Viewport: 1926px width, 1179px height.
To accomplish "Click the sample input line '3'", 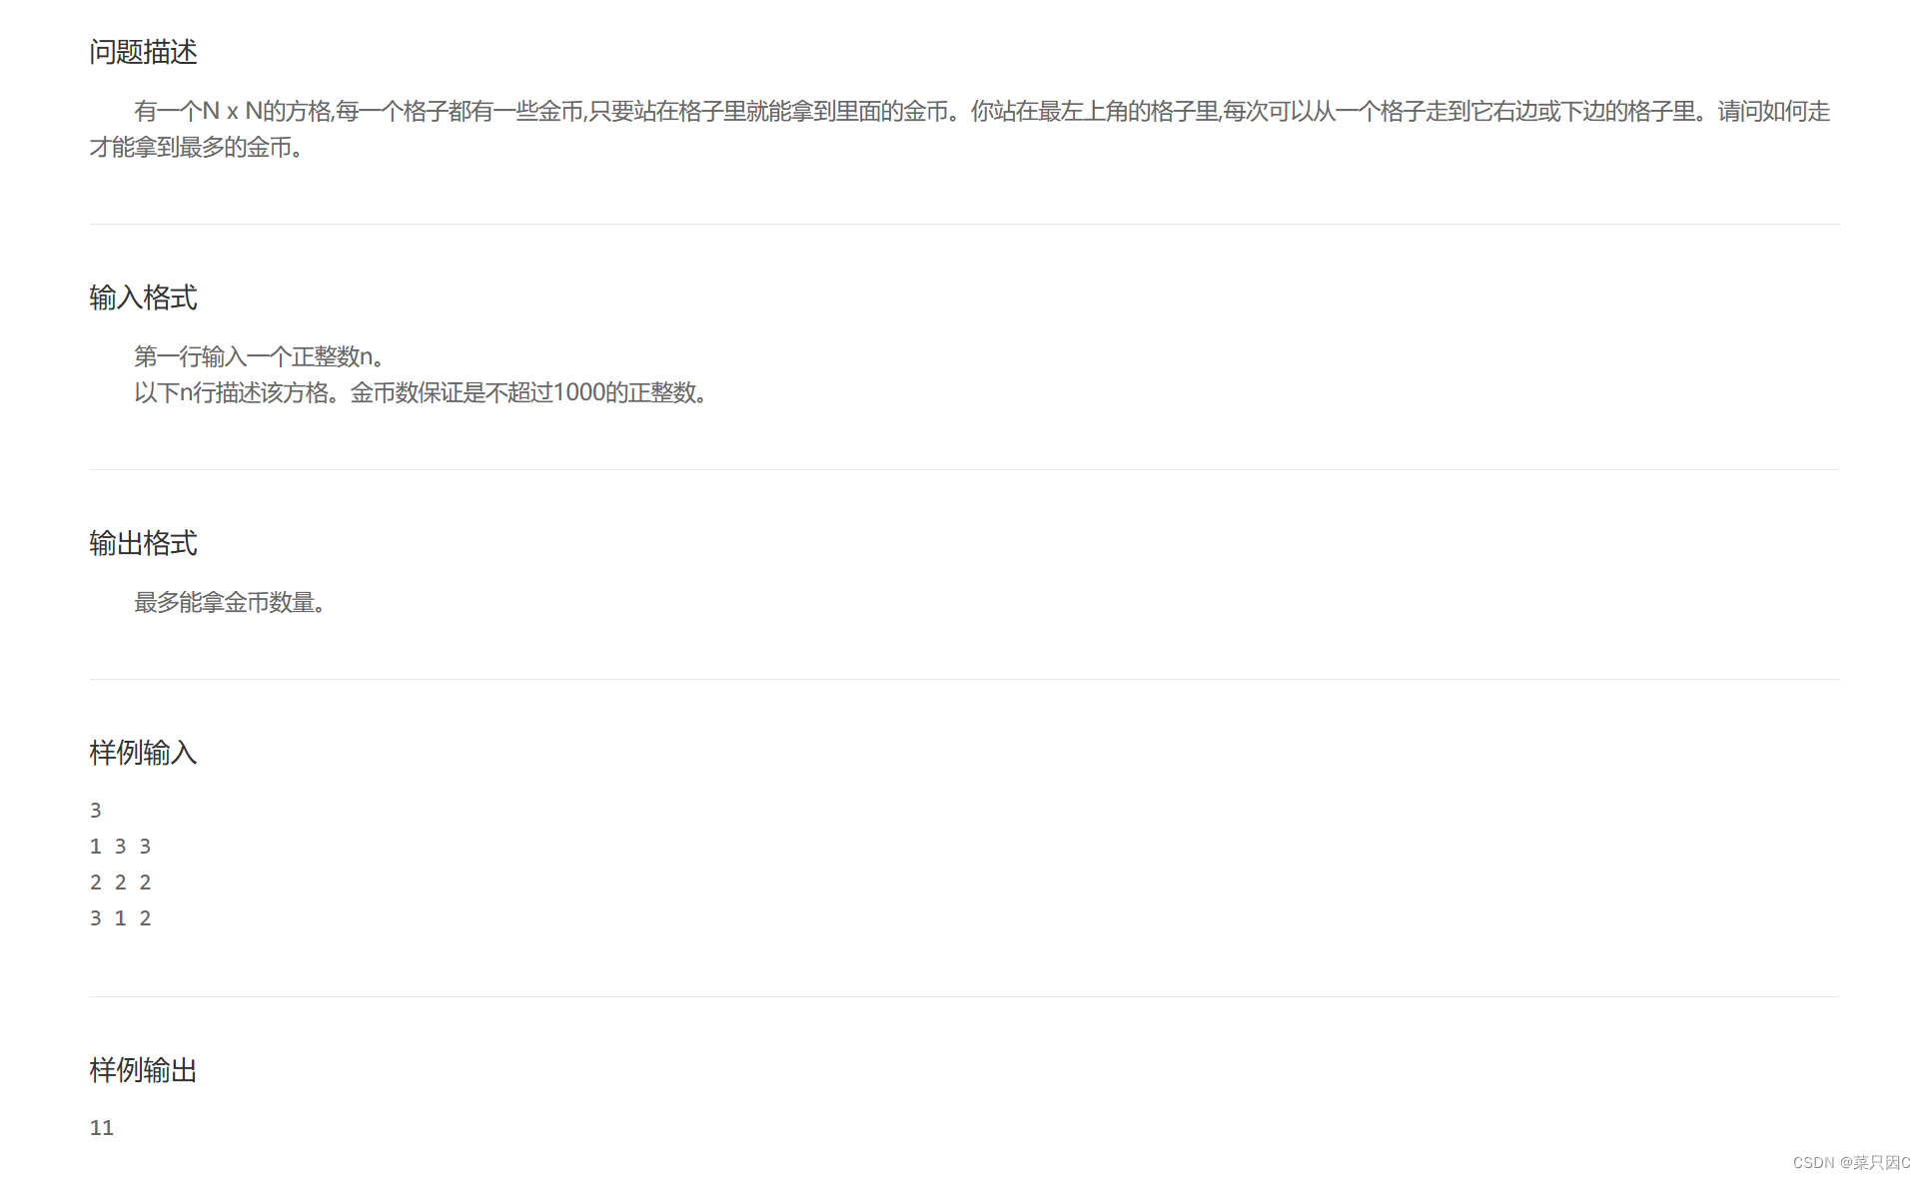I will (x=96, y=811).
